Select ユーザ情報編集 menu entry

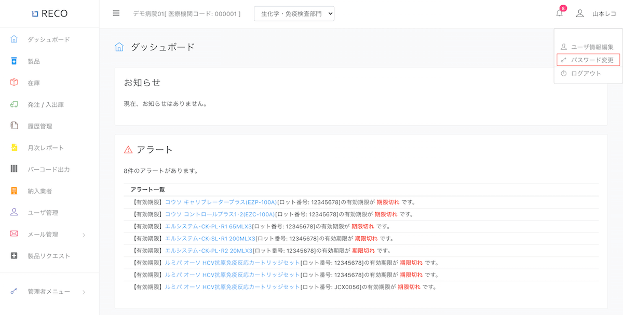point(592,47)
